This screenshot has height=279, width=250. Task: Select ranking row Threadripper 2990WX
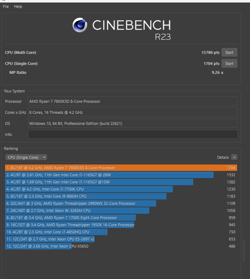coord(121,203)
